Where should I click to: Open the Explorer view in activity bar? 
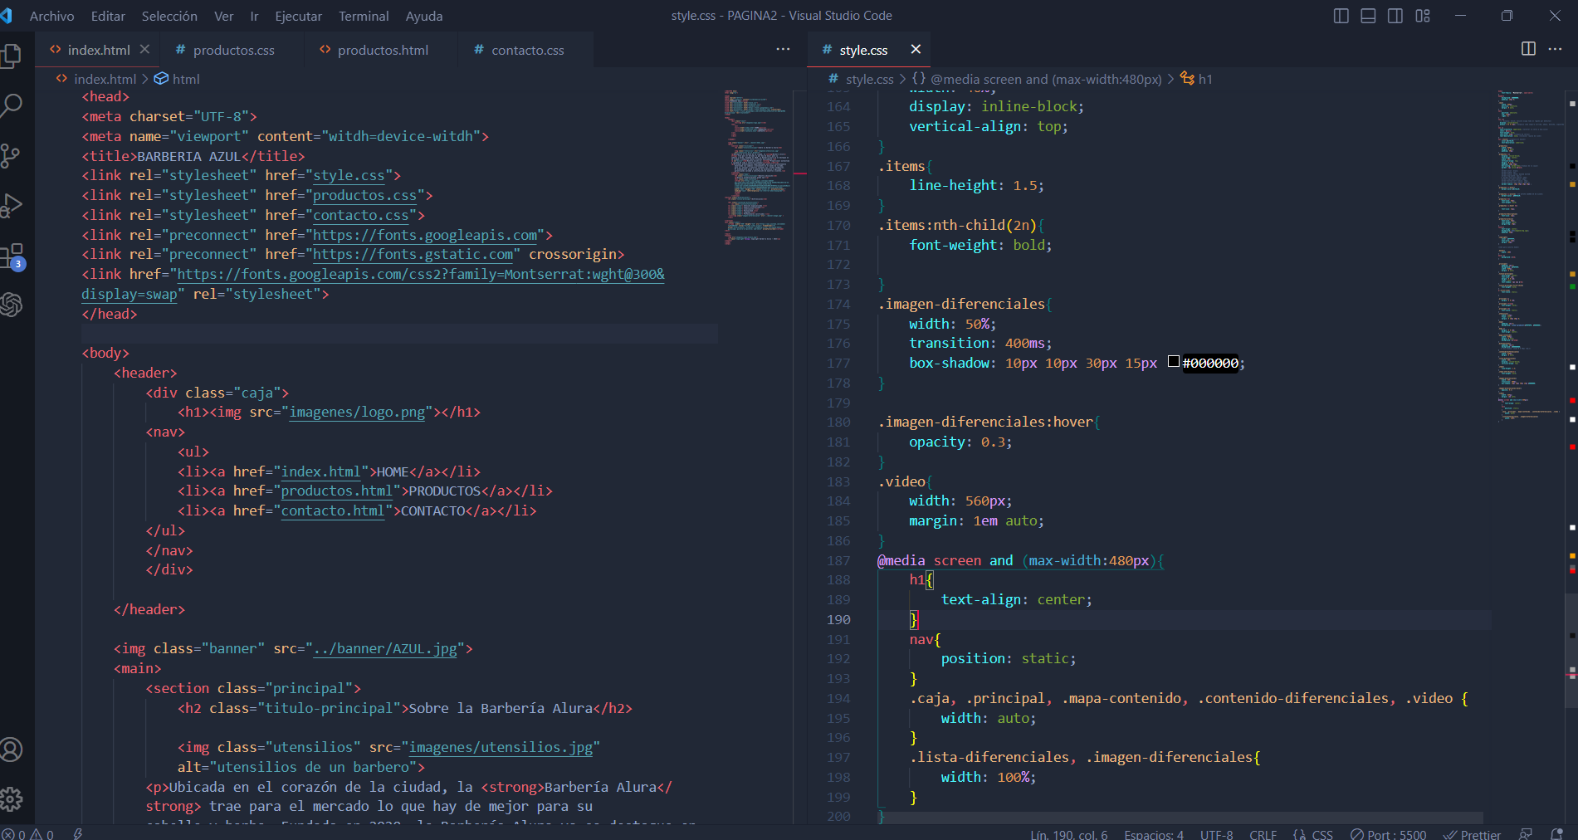pyautogui.click(x=12, y=55)
